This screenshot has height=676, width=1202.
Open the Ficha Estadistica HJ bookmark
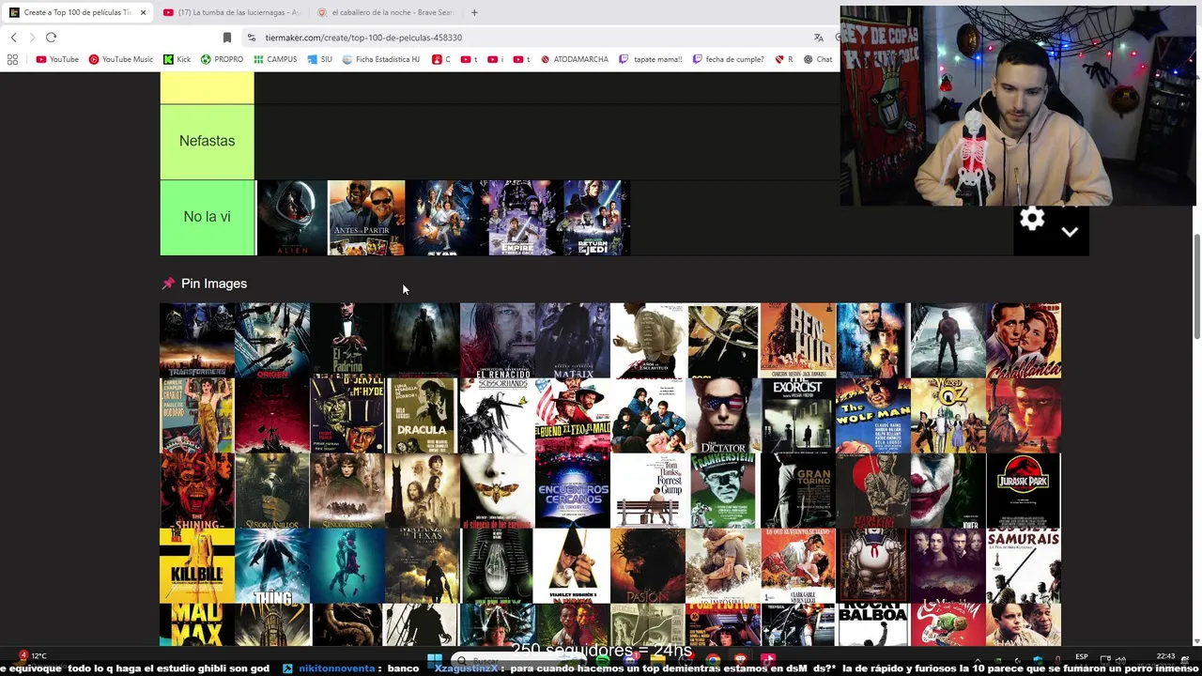pos(380,59)
